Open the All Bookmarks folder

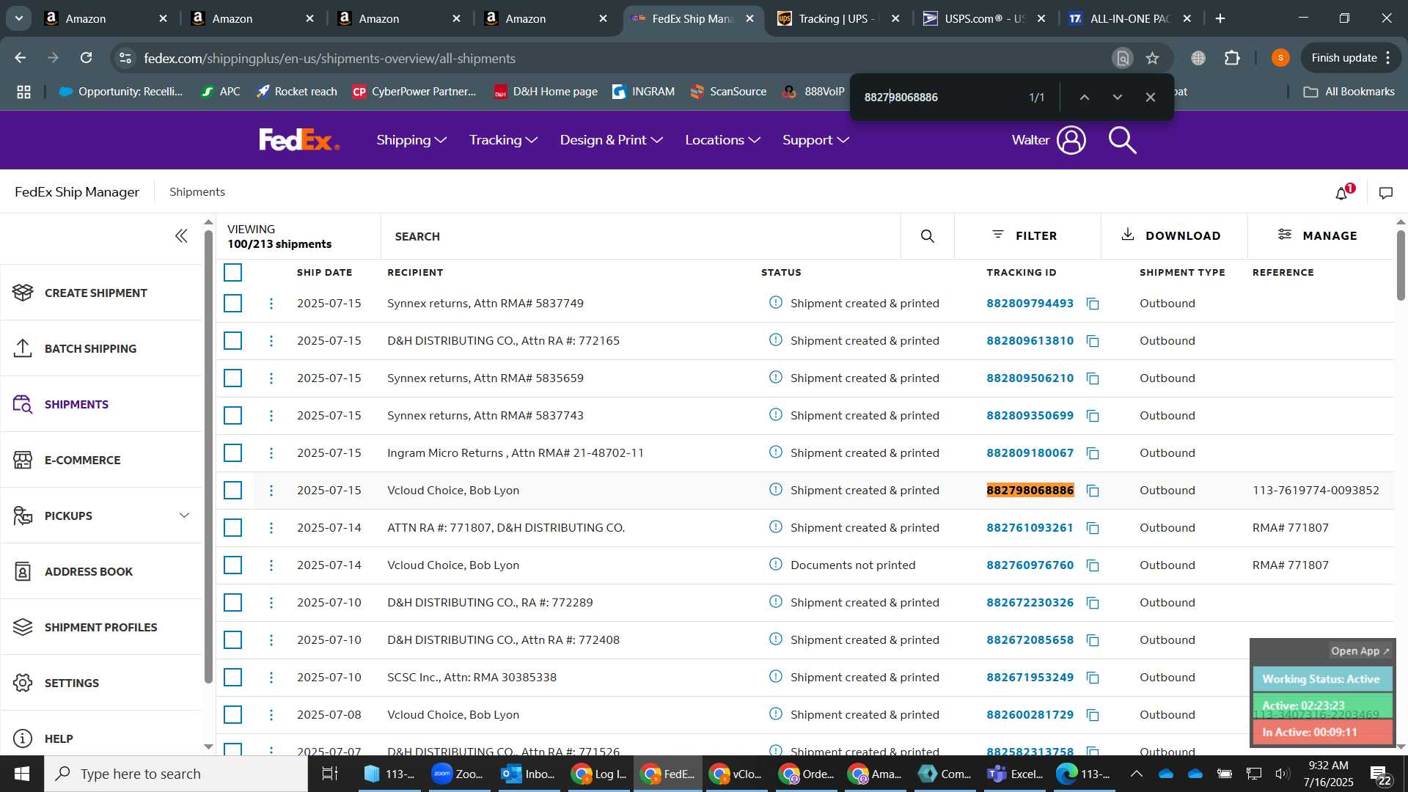coord(1349,92)
